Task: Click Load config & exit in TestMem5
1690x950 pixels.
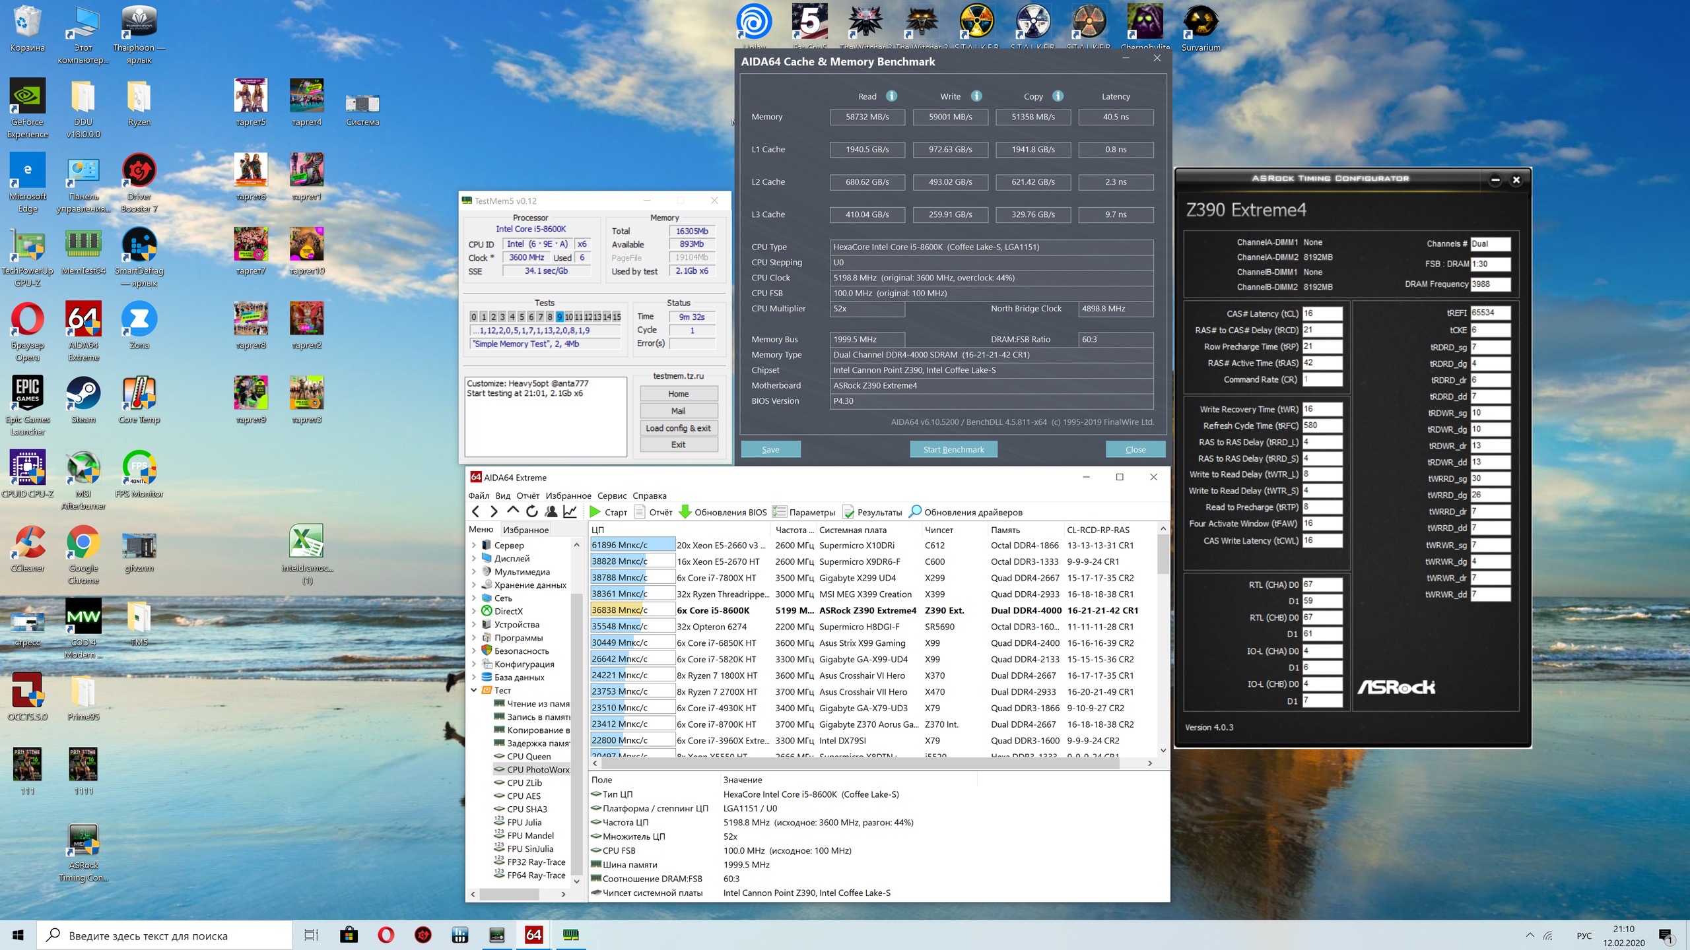Action: click(x=678, y=428)
